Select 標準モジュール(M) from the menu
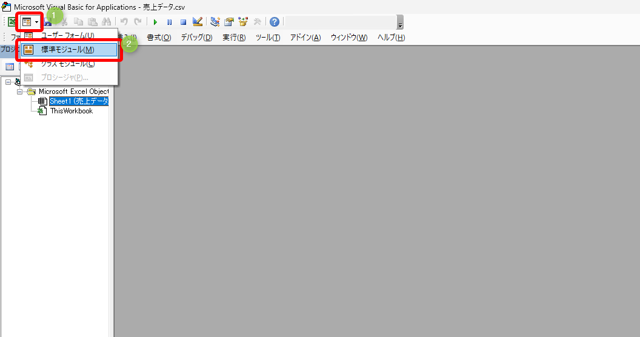This screenshot has width=640, height=337. coord(67,50)
